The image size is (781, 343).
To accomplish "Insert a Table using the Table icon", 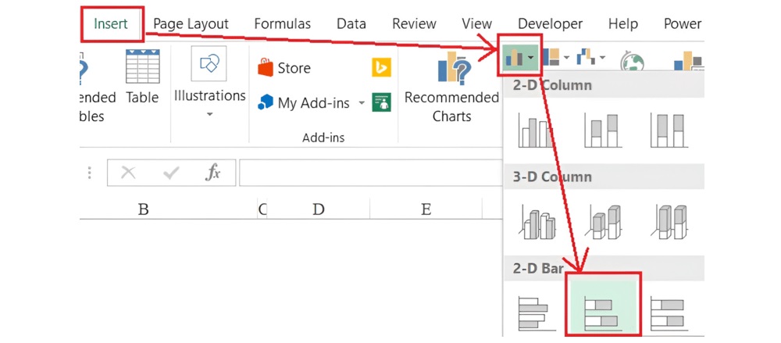I will coord(142,77).
